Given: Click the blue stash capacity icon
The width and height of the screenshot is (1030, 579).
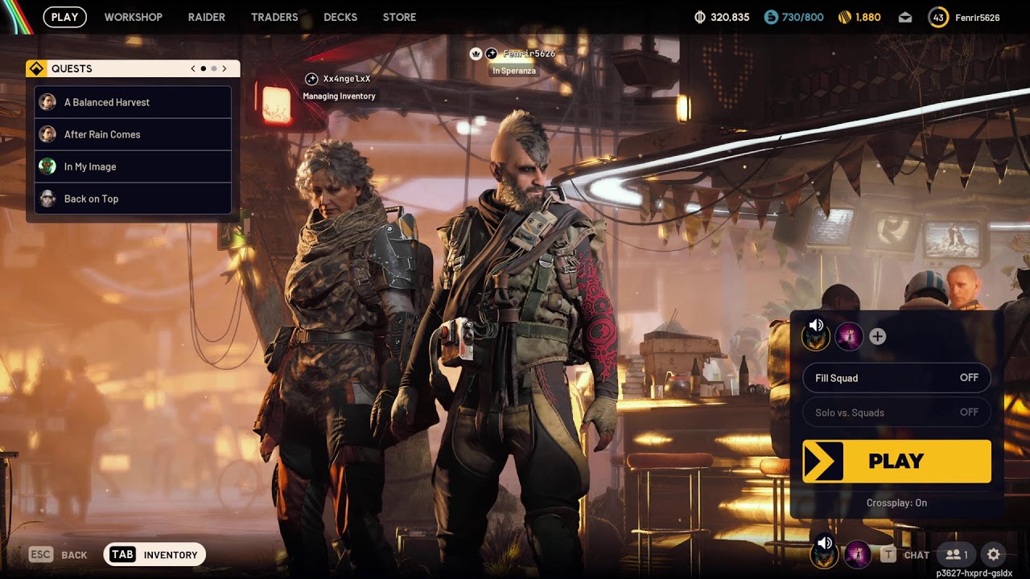Looking at the screenshot, I should point(771,17).
